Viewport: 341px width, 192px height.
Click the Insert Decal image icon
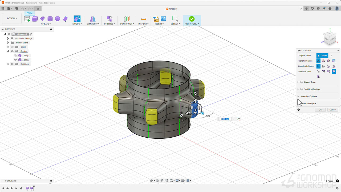click(163, 19)
